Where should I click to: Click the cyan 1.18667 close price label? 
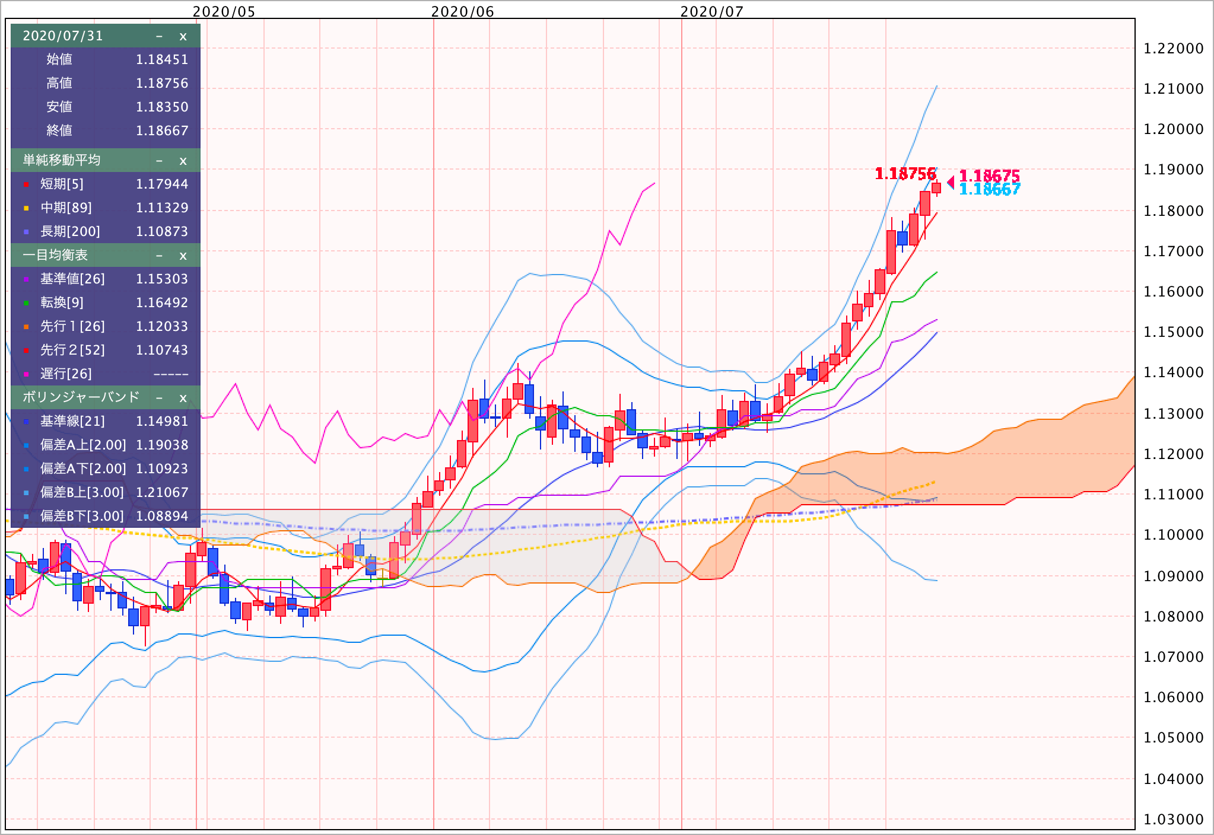click(990, 189)
